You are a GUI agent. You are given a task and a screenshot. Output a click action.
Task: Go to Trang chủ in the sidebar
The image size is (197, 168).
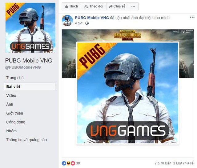click(15, 78)
